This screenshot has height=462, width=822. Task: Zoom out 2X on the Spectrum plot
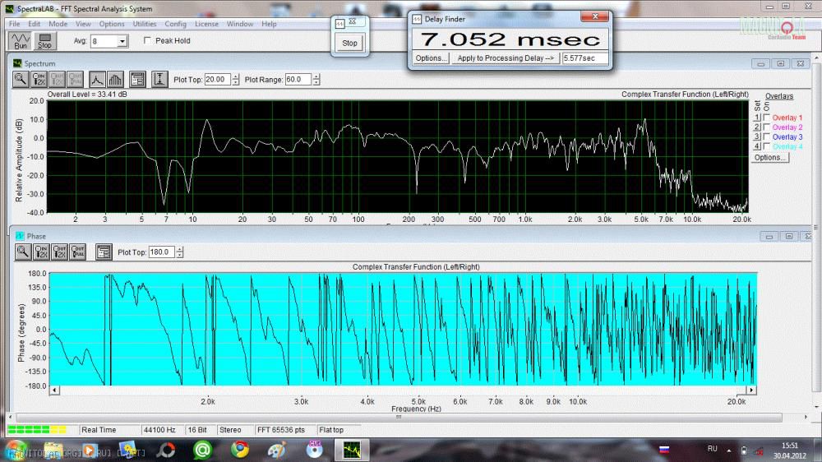58,79
